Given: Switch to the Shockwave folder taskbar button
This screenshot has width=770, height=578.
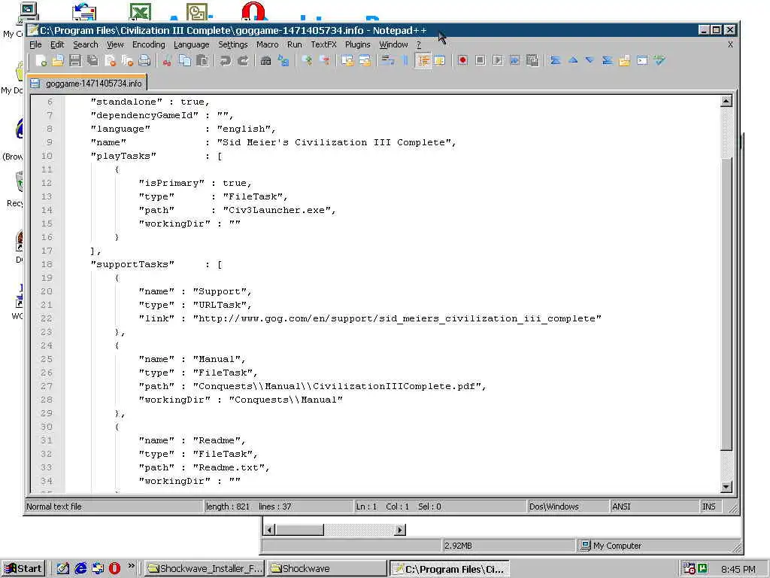Looking at the screenshot, I should [326, 569].
